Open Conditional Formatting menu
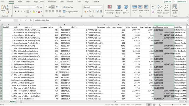The height and width of the screenshot is (106, 189). click(x=110, y=9)
